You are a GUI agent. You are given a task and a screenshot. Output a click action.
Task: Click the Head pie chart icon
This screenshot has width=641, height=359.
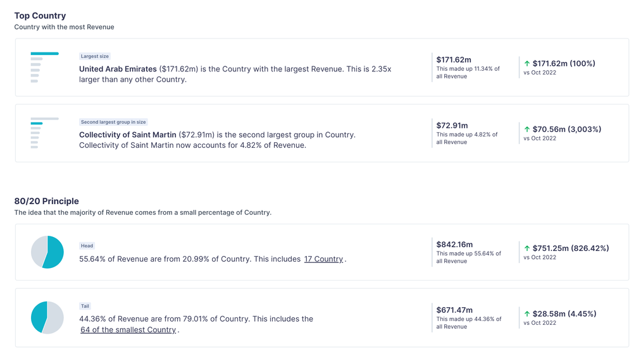(x=47, y=252)
